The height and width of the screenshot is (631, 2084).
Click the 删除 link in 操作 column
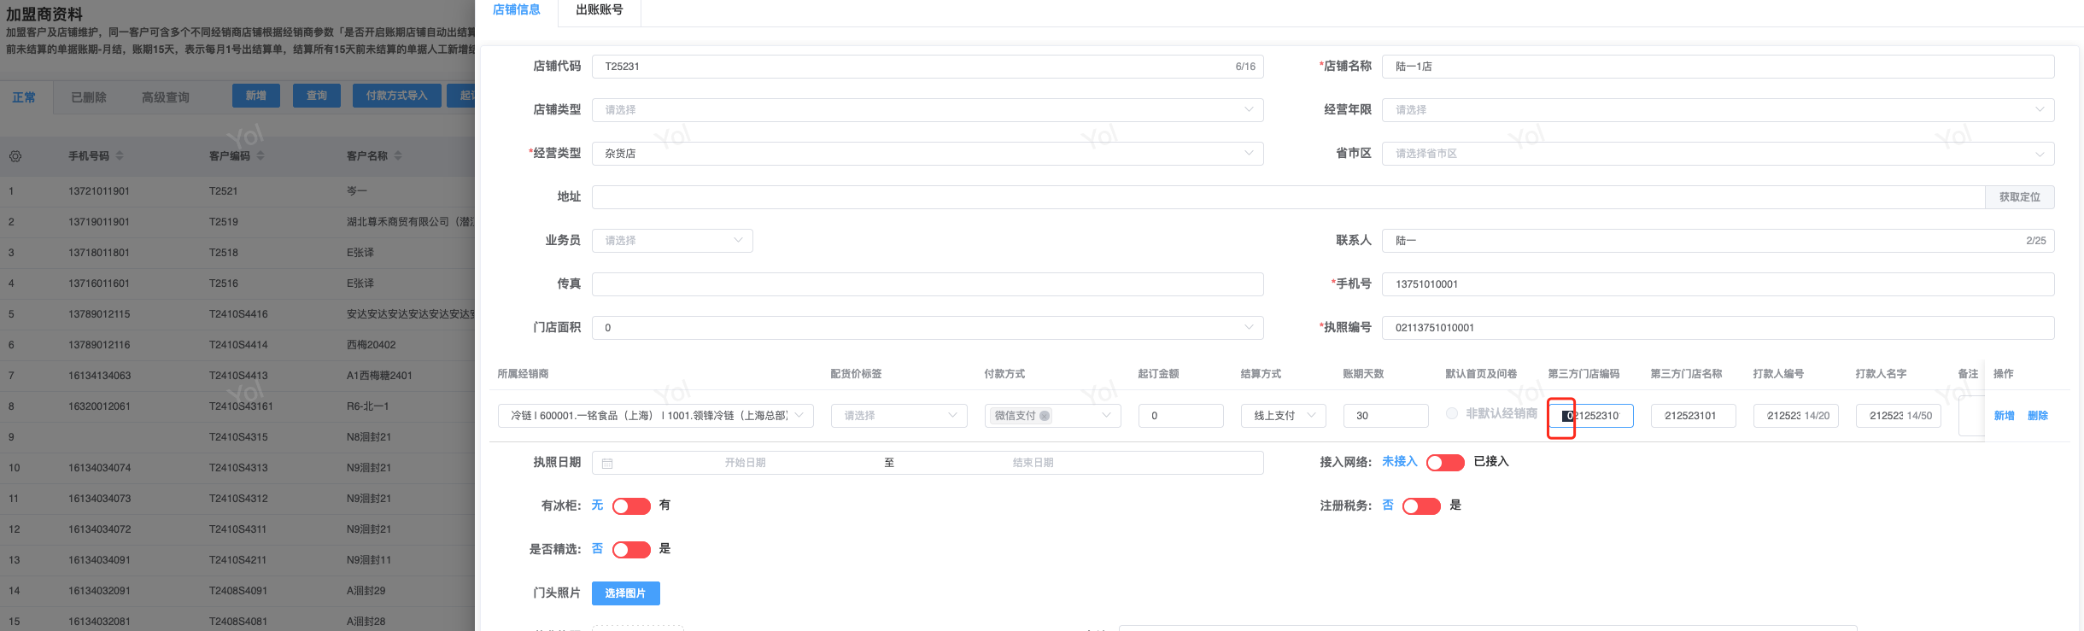[x=2039, y=416]
